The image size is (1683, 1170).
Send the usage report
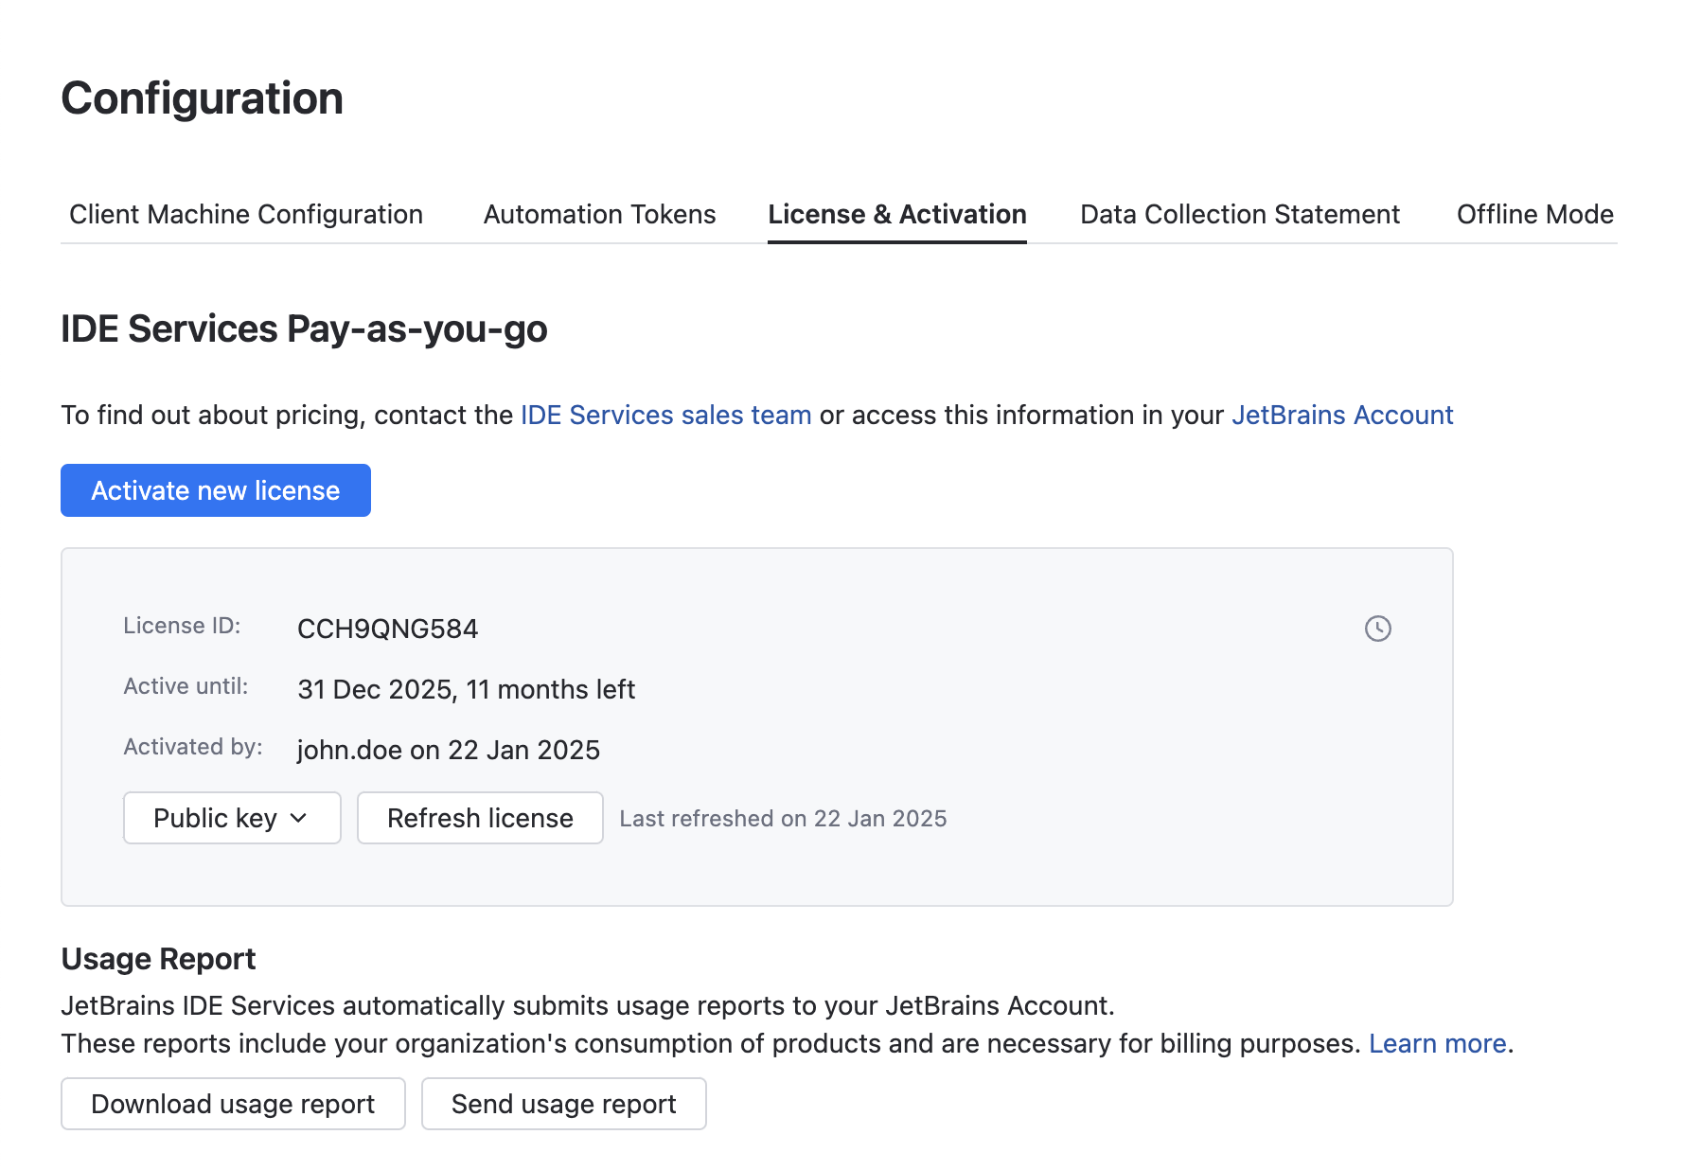tap(563, 1104)
